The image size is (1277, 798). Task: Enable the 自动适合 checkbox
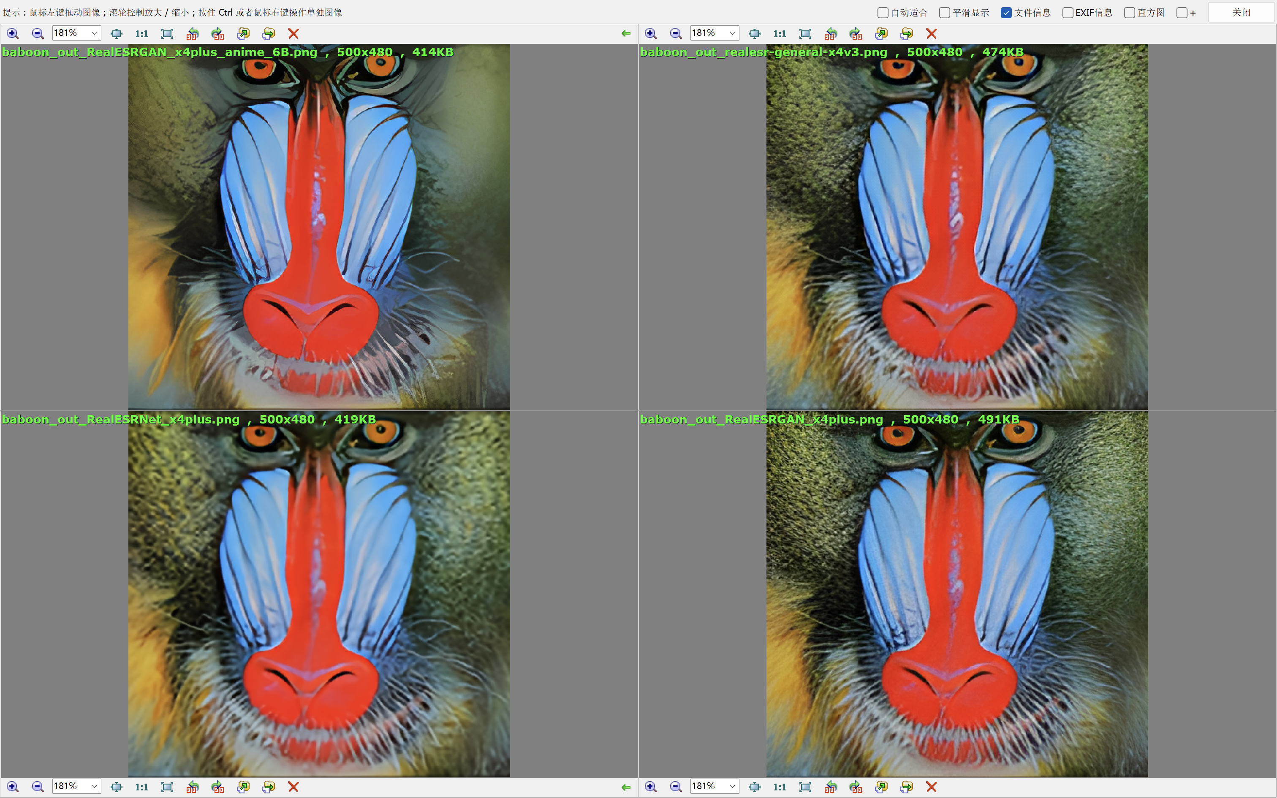[x=883, y=13]
